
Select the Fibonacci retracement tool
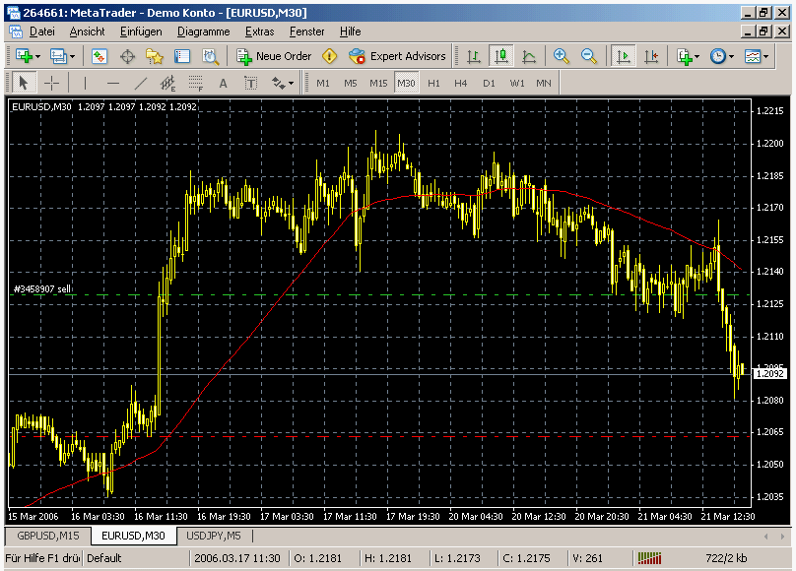[x=196, y=83]
